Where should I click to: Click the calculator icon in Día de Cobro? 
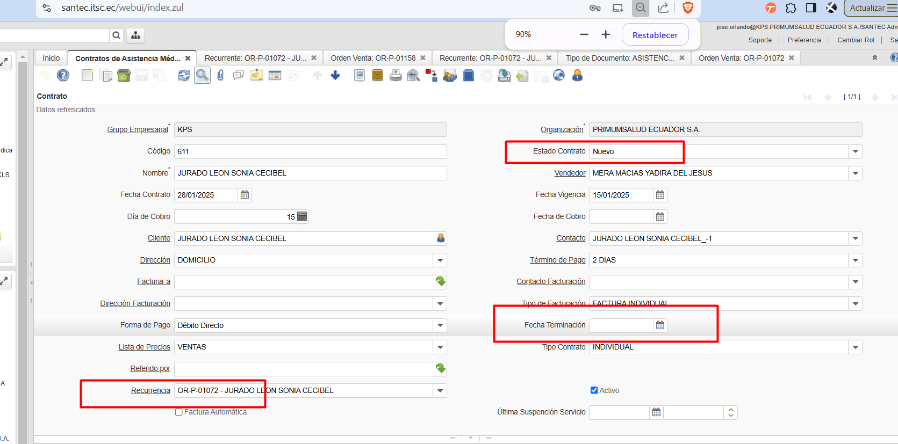click(x=302, y=217)
